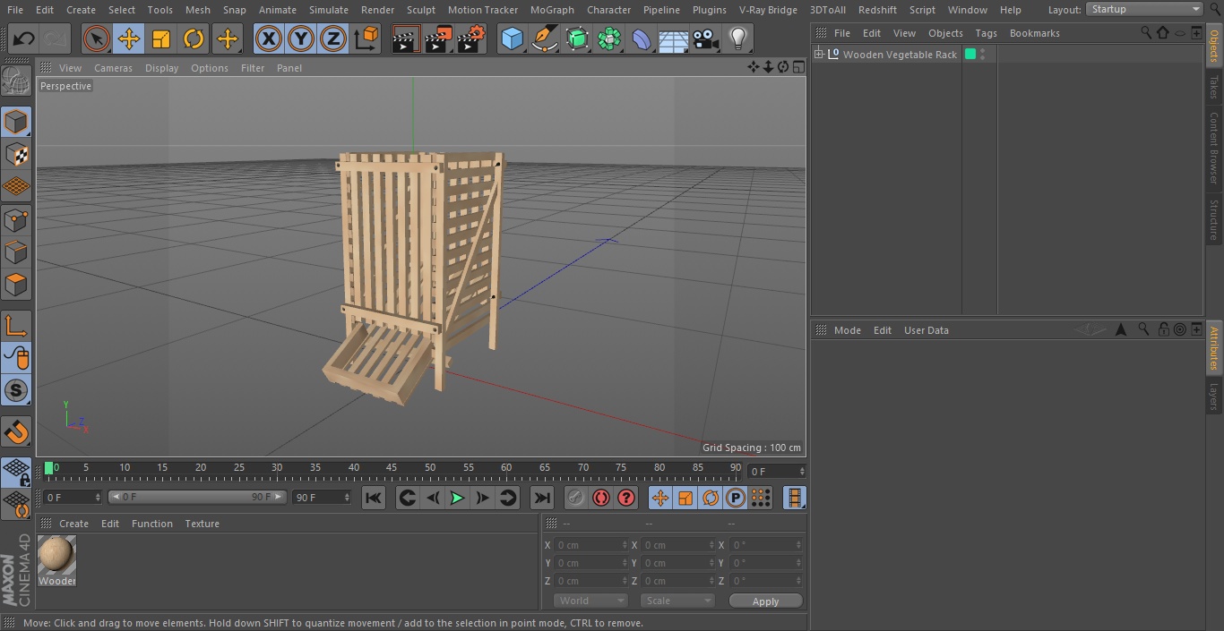Select the Rotate tool
The width and height of the screenshot is (1224, 631).
[x=194, y=39]
